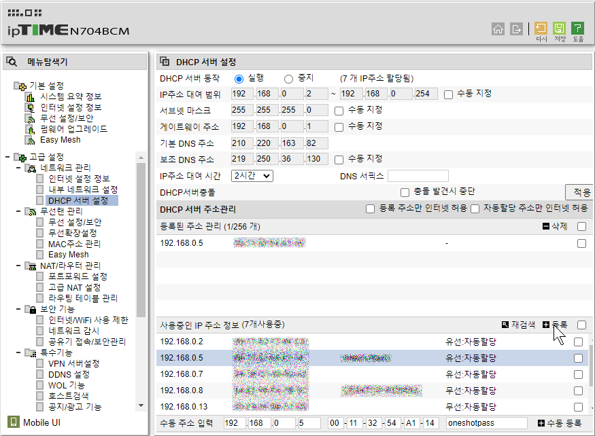This screenshot has height=436, width=595.
Task: Collapse the 네트워크 관리 node
Action: click(x=18, y=168)
